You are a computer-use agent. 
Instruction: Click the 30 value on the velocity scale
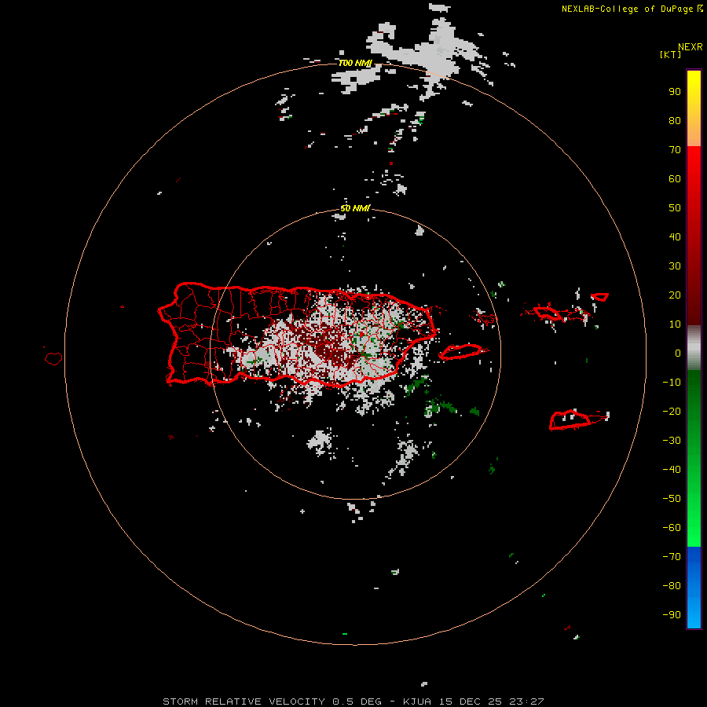point(675,266)
